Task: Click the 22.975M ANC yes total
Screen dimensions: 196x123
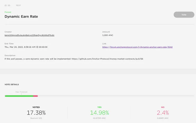Action: point(99,118)
